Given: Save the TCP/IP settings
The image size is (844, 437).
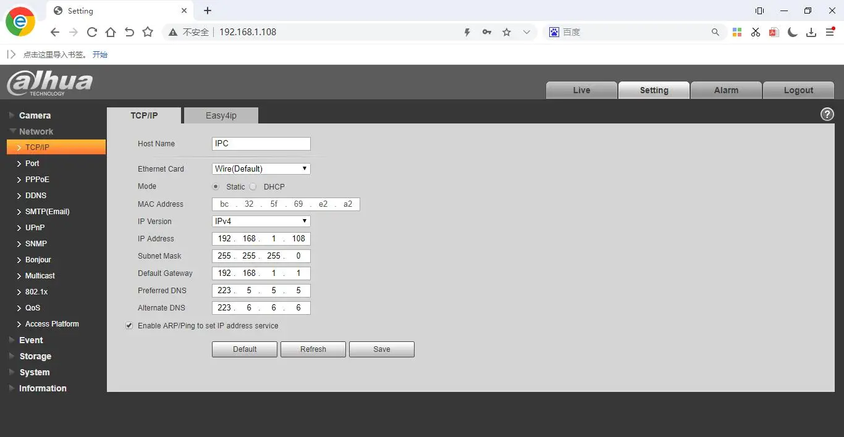Looking at the screenshot, I should tap(382, 349).
